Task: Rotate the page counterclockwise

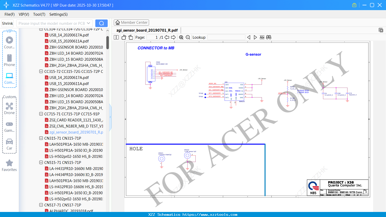Action: point(124,37)
